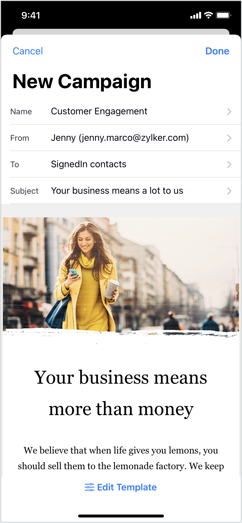This screenshot has height=523, width=242.
Task: Select the subject line text
Action: [117, 191]
